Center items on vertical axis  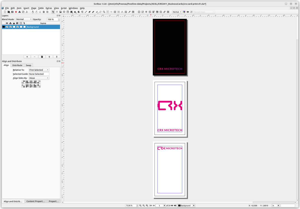pyautogui.click(x=31, y=82)
